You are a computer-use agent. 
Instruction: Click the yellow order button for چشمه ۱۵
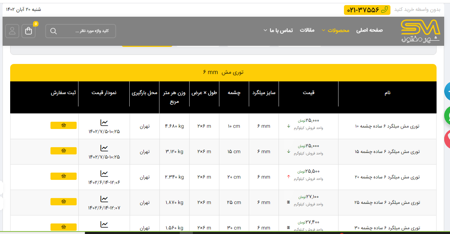(x=64, y=151)
